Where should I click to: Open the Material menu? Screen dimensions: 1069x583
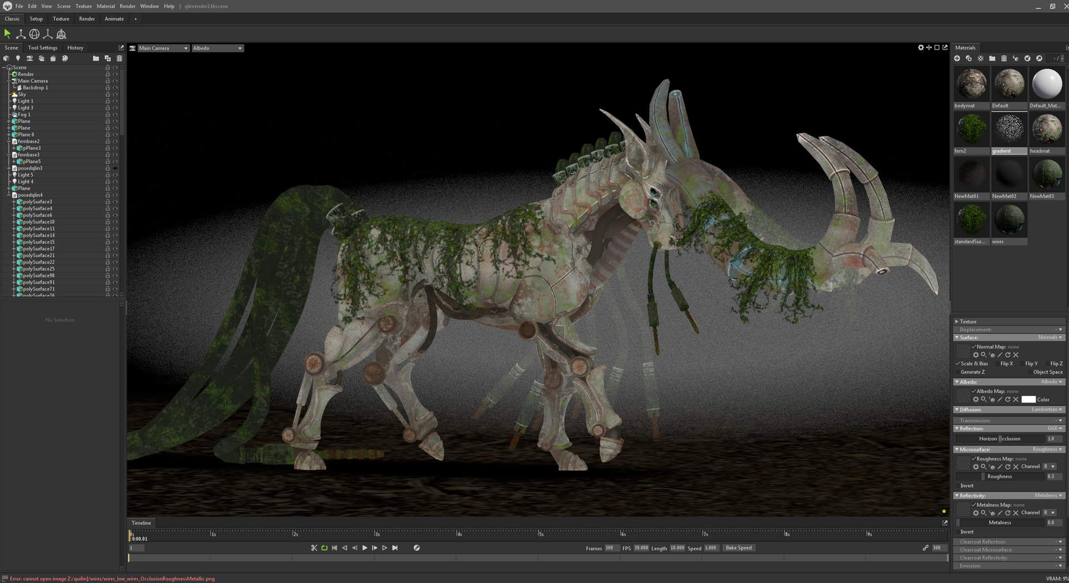click(105, 6)
